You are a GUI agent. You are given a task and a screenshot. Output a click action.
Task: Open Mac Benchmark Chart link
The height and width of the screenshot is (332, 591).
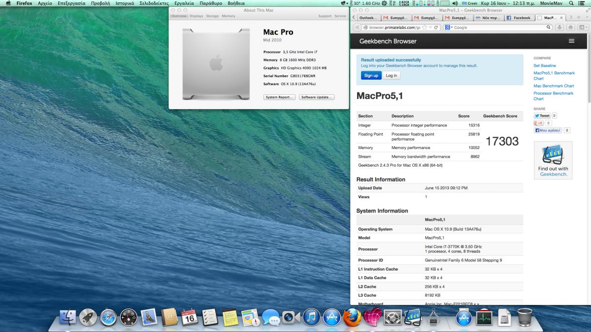[x=554, y=86]
